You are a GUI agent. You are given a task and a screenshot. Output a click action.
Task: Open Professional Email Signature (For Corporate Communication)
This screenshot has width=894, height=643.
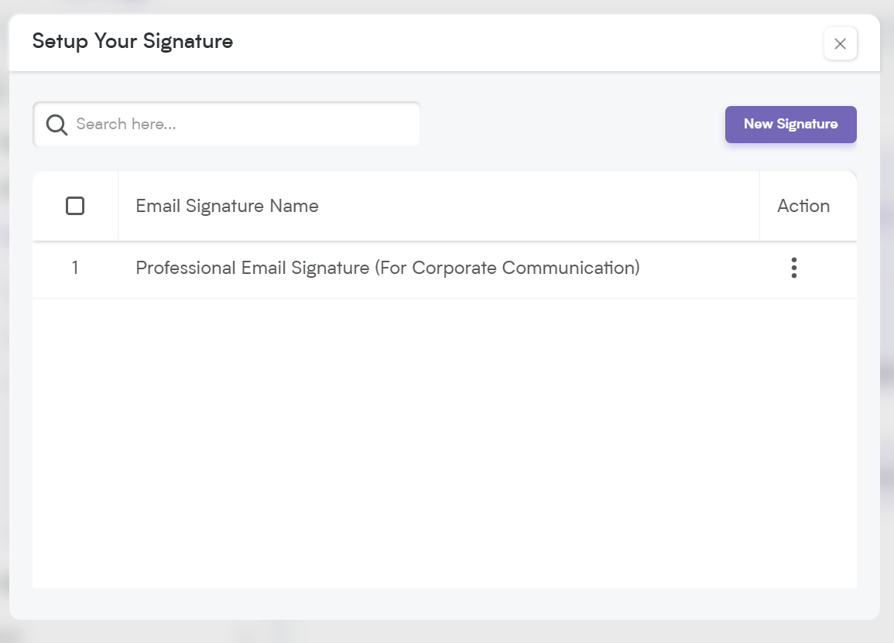388,268
